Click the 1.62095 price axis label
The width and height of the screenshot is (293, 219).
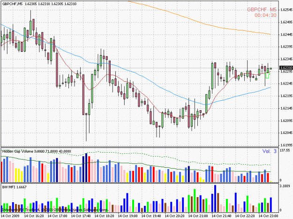(286, 120)
